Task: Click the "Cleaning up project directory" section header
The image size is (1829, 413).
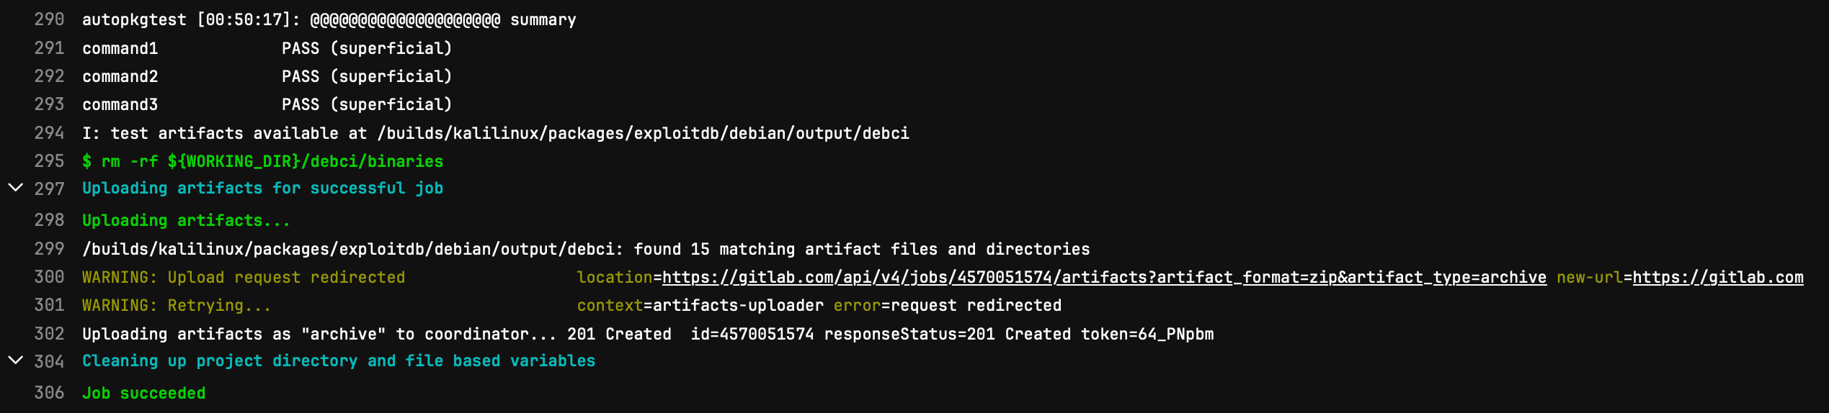Action: tap(339, 361)
